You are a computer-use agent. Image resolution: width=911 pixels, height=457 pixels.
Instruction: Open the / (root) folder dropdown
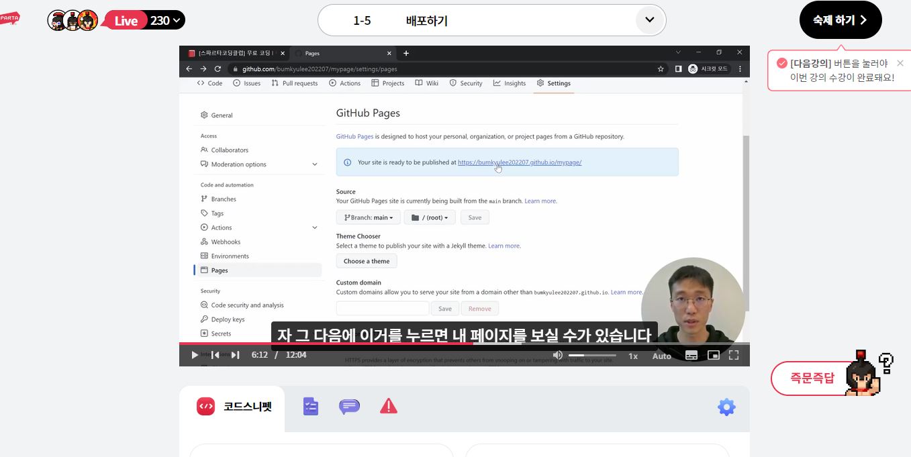pyautogui.click(x=430, y=217)
